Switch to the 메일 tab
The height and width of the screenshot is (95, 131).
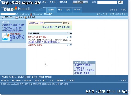click(60, 10)
